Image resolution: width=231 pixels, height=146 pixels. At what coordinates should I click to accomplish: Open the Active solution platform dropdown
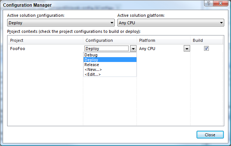pos(171,23)
